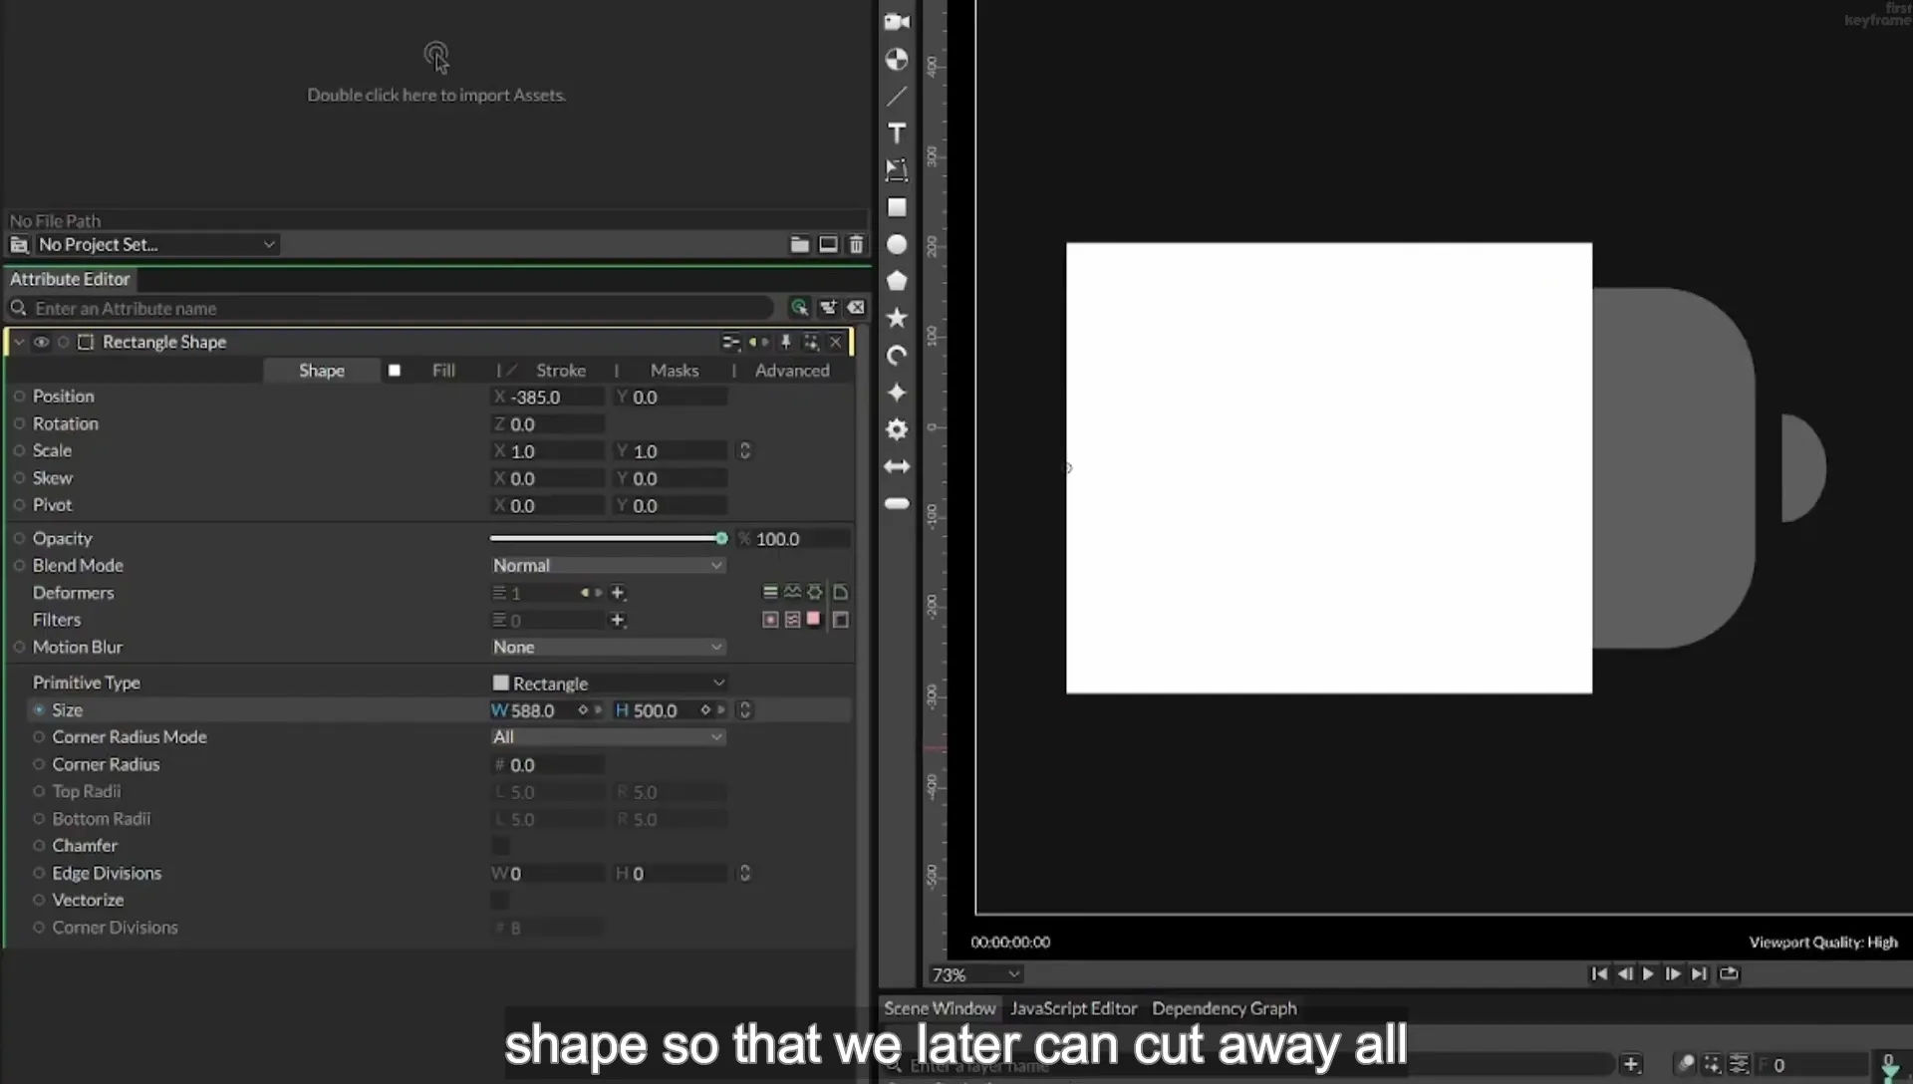The height and width of the screenshot is (1084, 1913).
Task: Toggle the Scale proportion lock
Action: [744, 451]
